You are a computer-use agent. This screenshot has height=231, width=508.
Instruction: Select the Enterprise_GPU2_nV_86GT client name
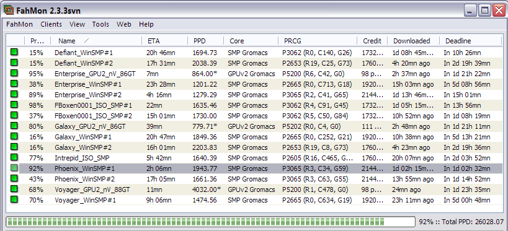coord(95,74)
